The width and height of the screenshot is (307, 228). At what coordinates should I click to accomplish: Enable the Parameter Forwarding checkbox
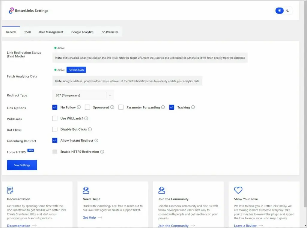[121, 107]
